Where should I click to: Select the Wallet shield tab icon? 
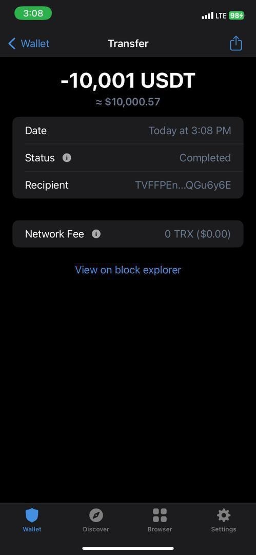(32, 515)
